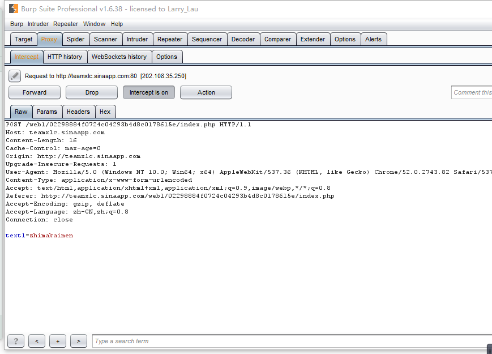The width and height of the screenshot is (492, 354).
Task: Open the Help menu
Action: click(117, 24)
